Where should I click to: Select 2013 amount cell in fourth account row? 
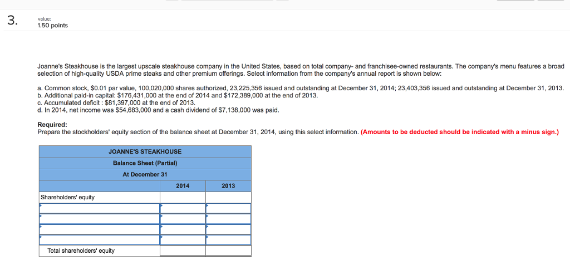[228, 240]
